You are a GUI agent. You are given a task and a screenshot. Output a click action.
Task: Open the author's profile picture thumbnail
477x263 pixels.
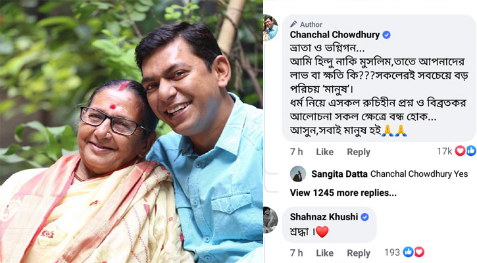coord(270,28)
